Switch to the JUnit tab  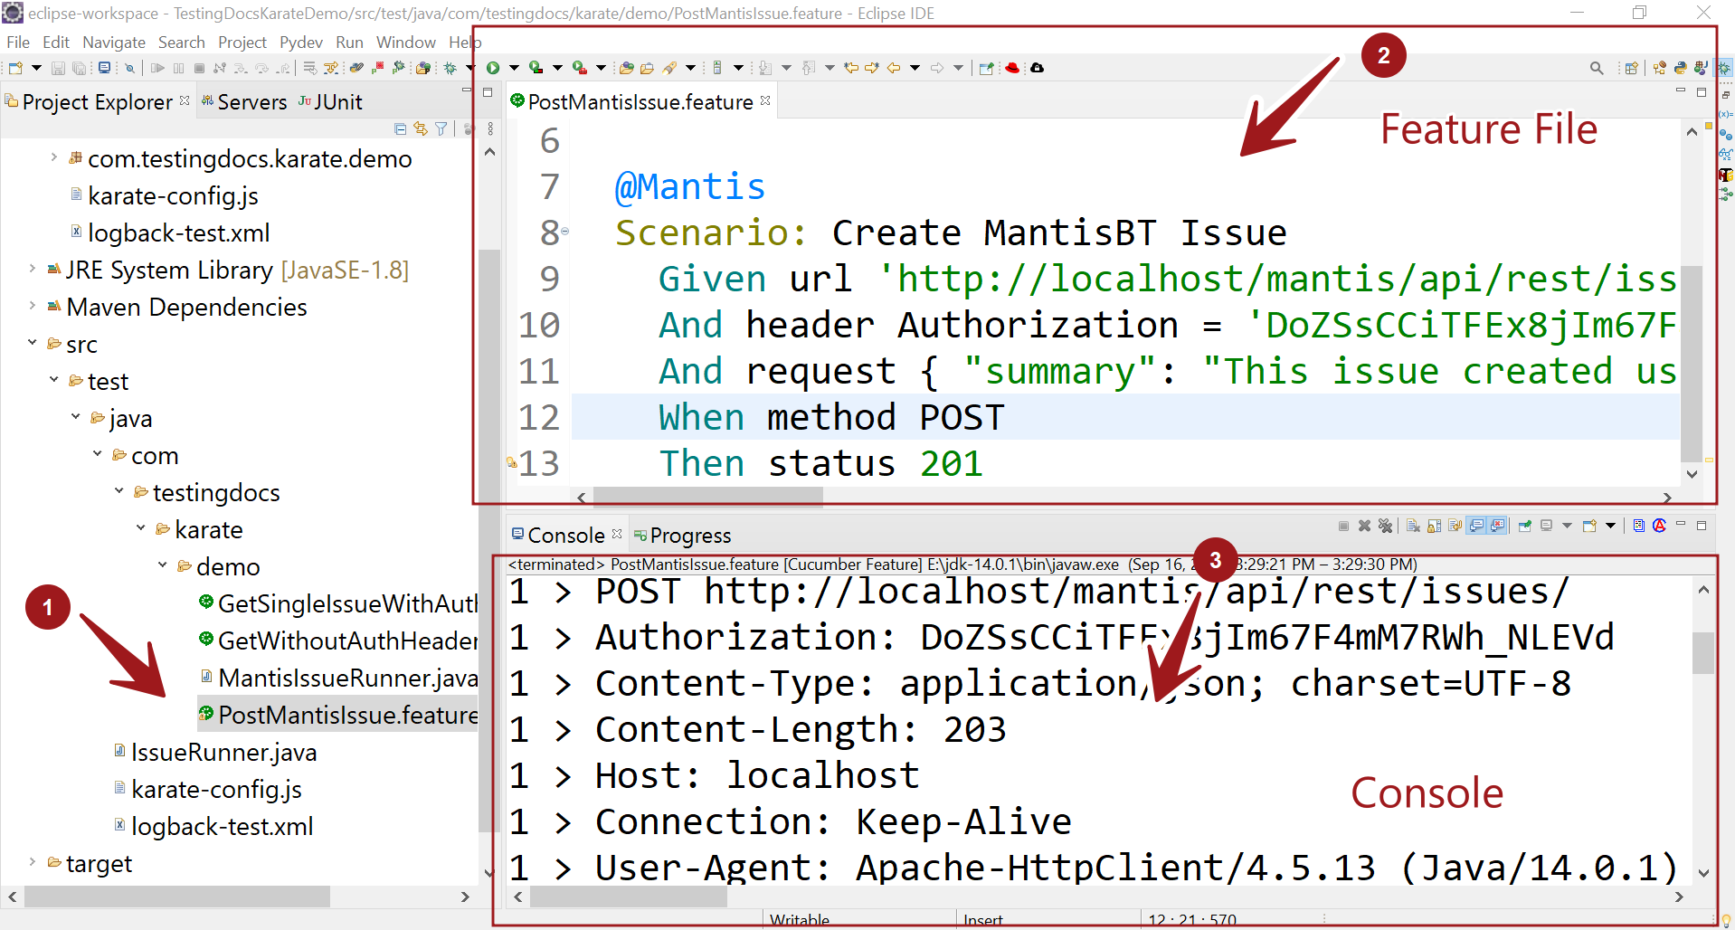coord(330,102)
